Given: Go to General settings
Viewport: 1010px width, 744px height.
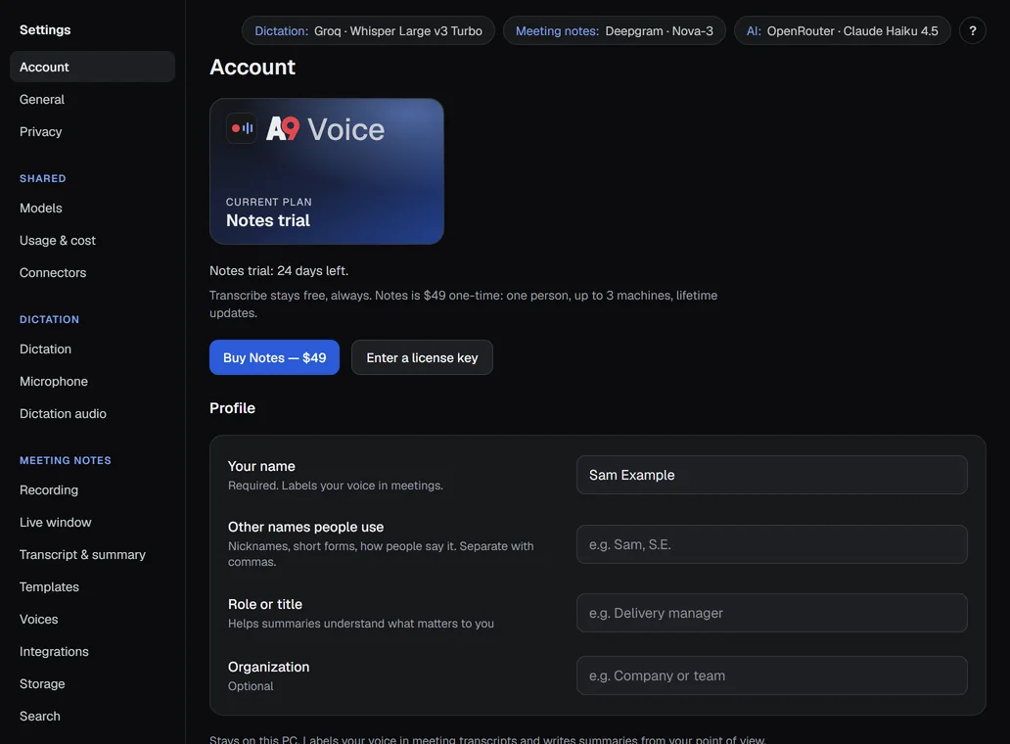Looking at the screenshot, I should [x=42, y=99].
